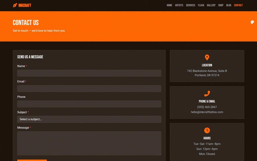Focus the Name input field
This screenshot has height=161, width=257.
tap(89, 73)
